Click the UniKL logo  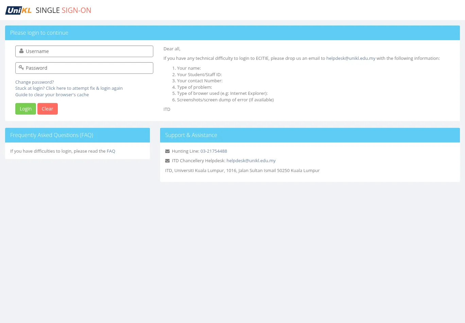point(18,11)
